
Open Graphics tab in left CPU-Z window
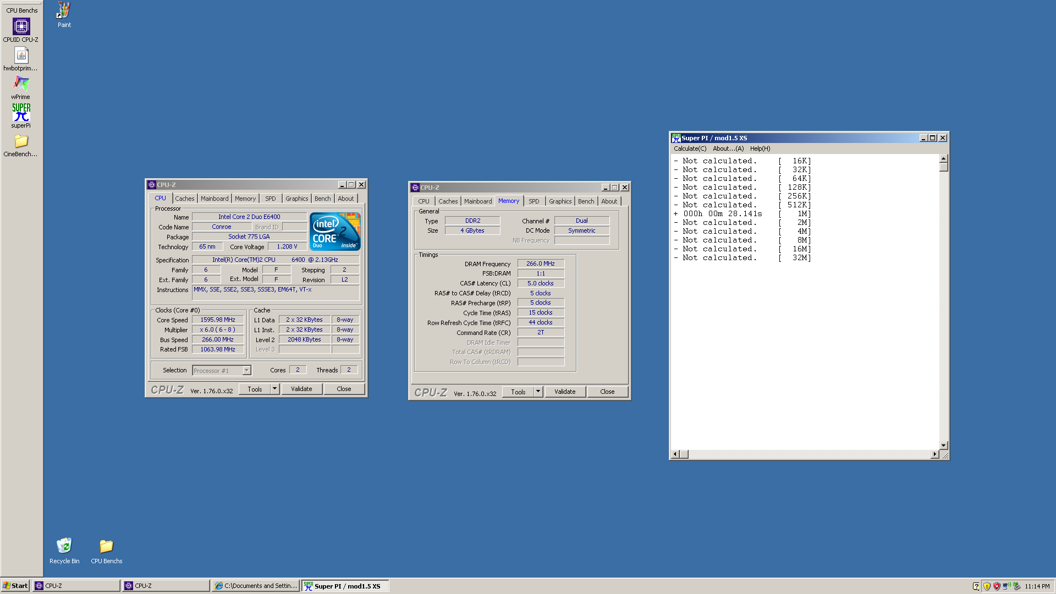[297, 199]
